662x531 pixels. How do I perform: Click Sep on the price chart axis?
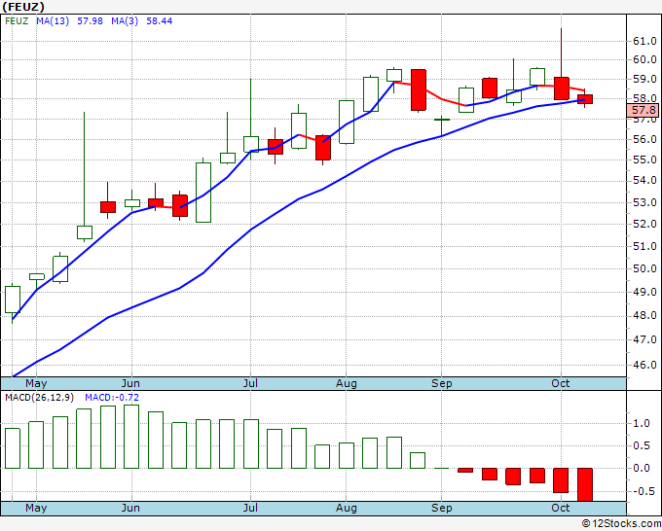pos(442,384)
